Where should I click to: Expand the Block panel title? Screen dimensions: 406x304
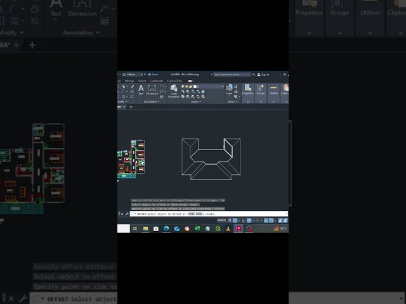[233, 101]
